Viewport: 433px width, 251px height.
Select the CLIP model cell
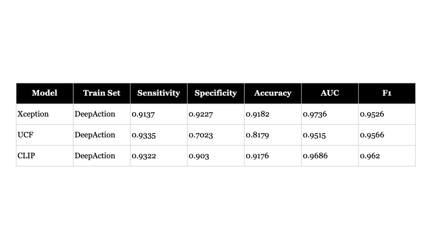click(x=26, y=156)
